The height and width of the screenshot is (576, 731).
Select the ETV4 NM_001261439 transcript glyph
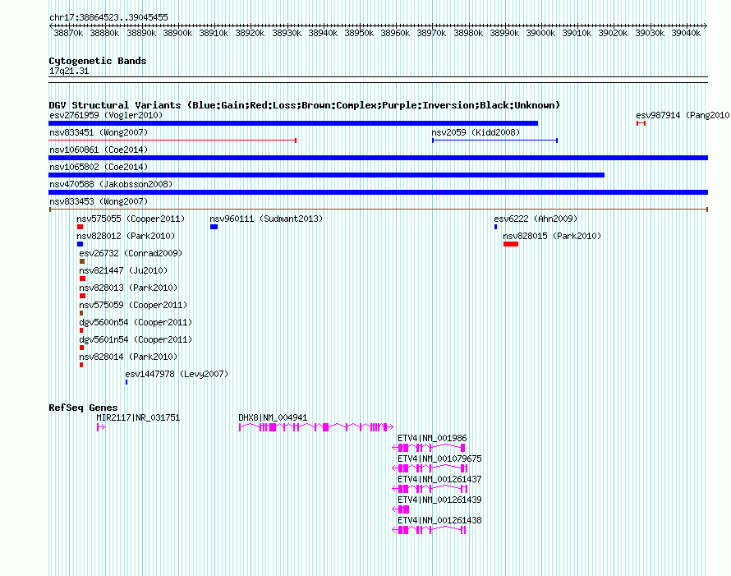(x=401, y=509)
